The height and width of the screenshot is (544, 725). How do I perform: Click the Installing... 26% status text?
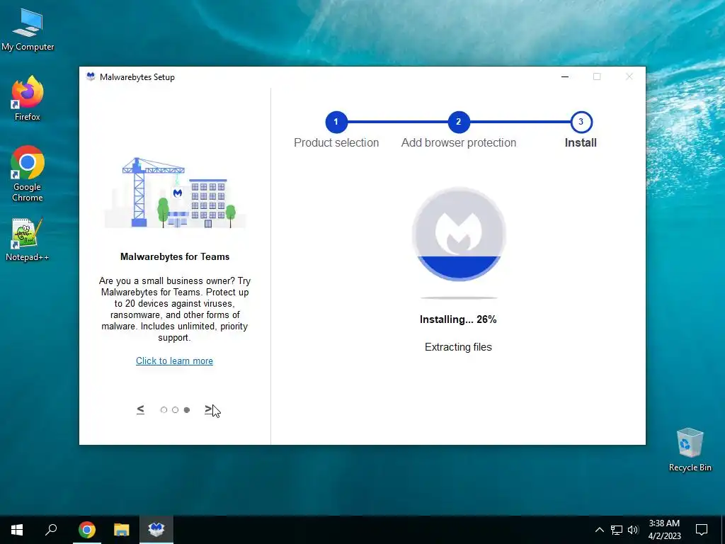click(458, 319)
